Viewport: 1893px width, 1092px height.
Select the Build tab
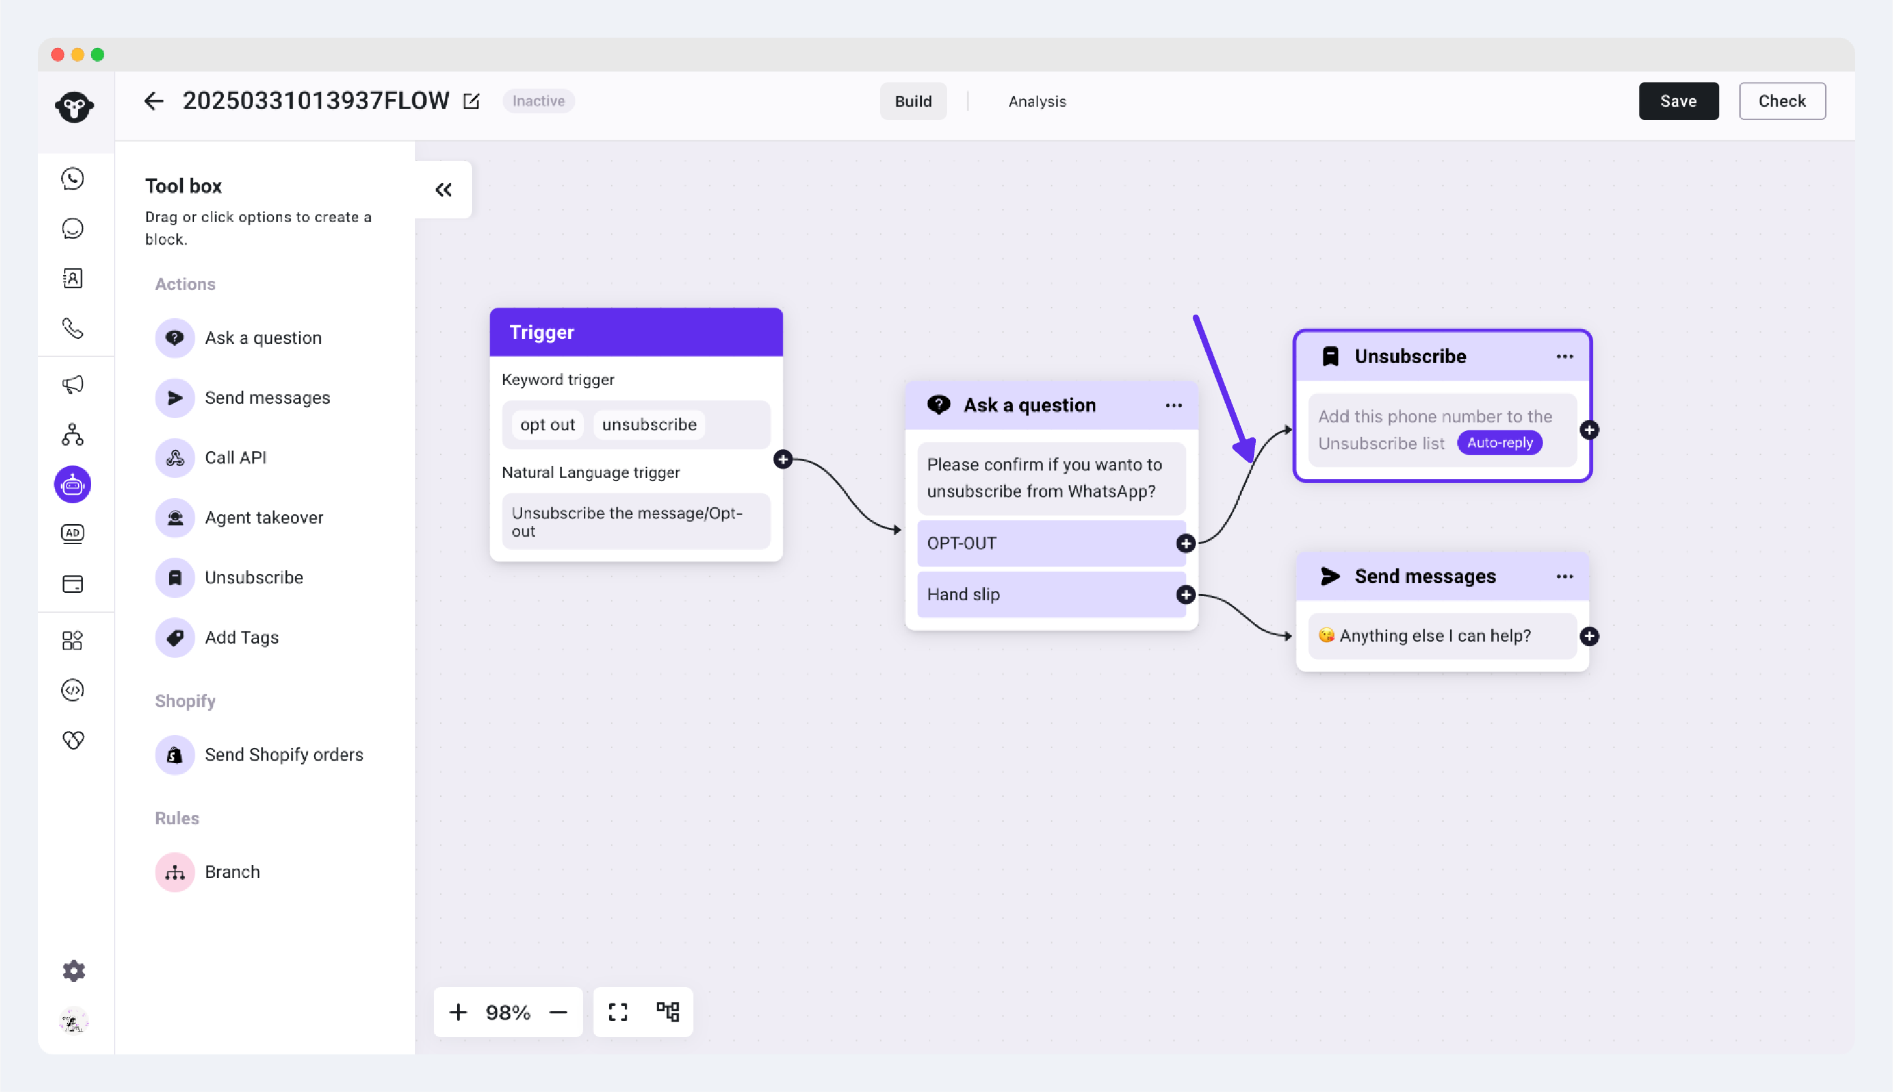pos(912,101)
